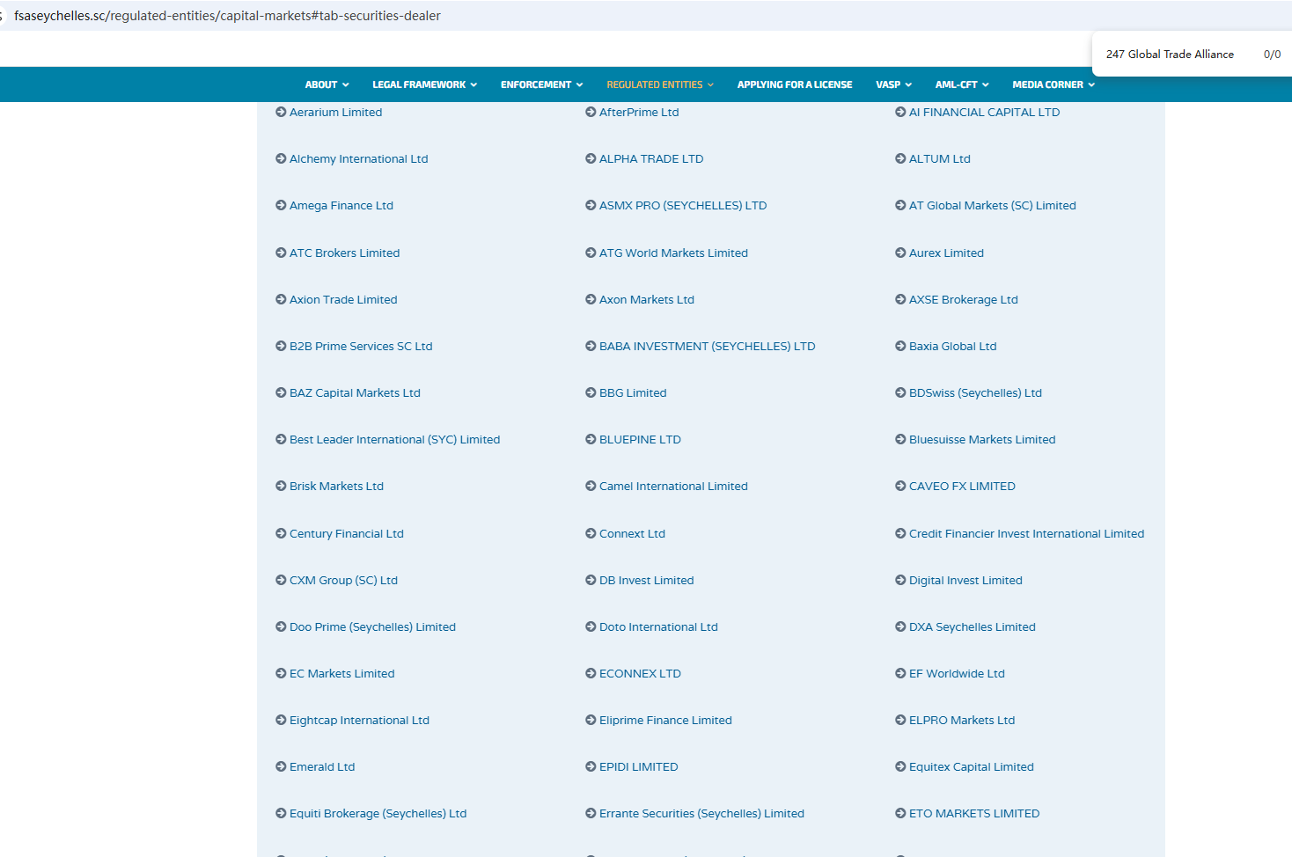Click the arrow icon next to BLUEPINE LTD
This screenshot has height=857, width=1292.
591,439
